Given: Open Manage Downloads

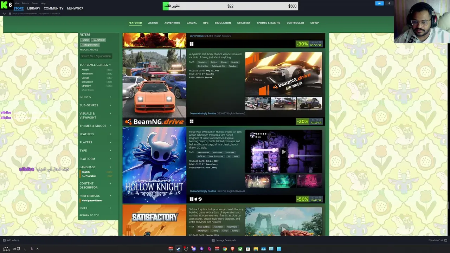Looking at the screenshot, I should click(x=226, y=240).
